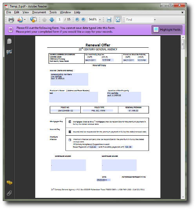
Task: Click the scrollbar down arrow
Action: click(x=183, y=197)
